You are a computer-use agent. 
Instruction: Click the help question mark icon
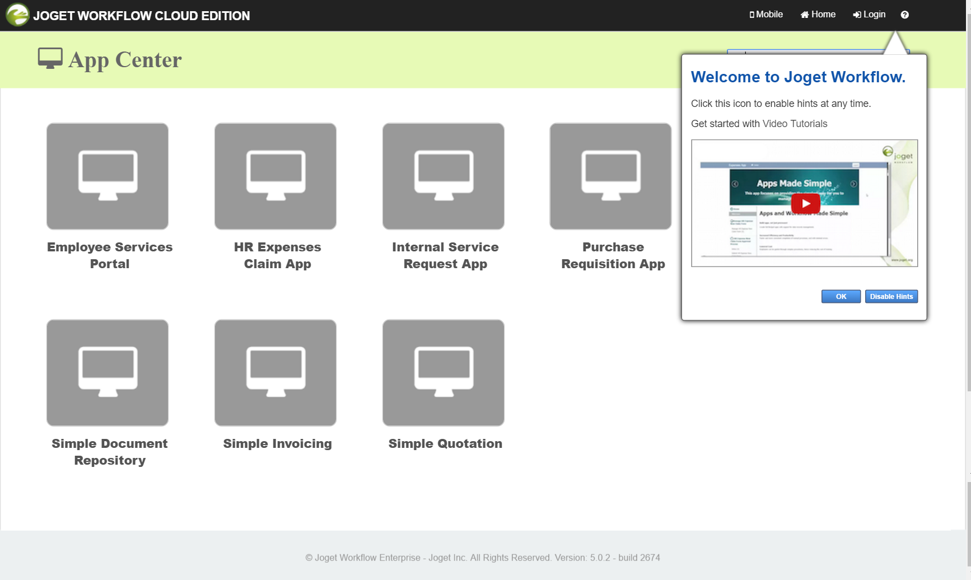[904, 15]
